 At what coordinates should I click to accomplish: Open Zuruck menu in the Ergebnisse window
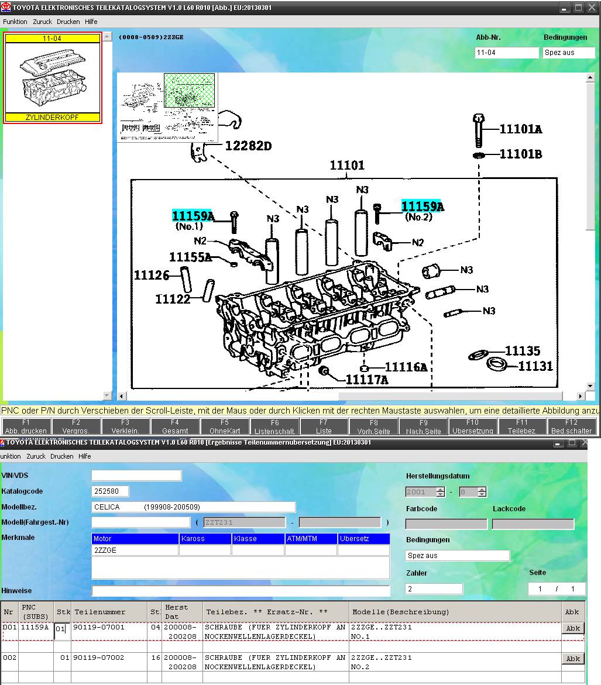pyautogui.click(x=36, y=456)
